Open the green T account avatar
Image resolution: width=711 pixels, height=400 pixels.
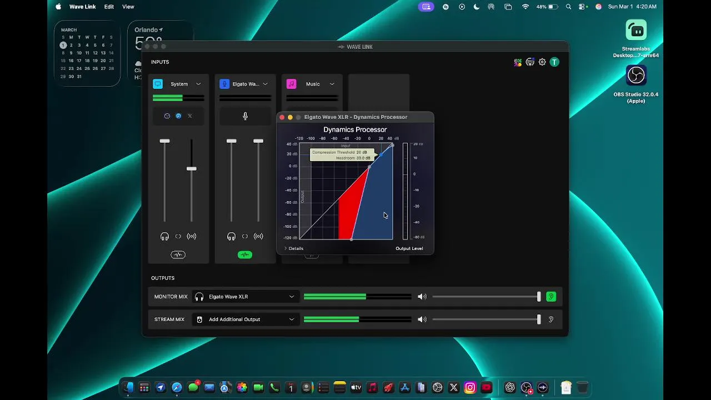tap(554, 62)
